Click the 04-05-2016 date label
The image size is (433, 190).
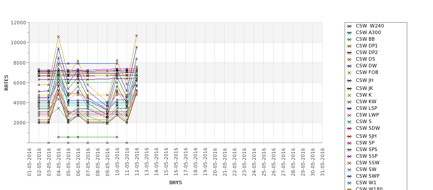59,162
